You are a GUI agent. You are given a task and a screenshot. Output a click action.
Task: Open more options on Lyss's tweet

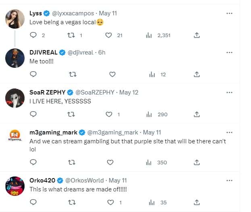[229, 13]
